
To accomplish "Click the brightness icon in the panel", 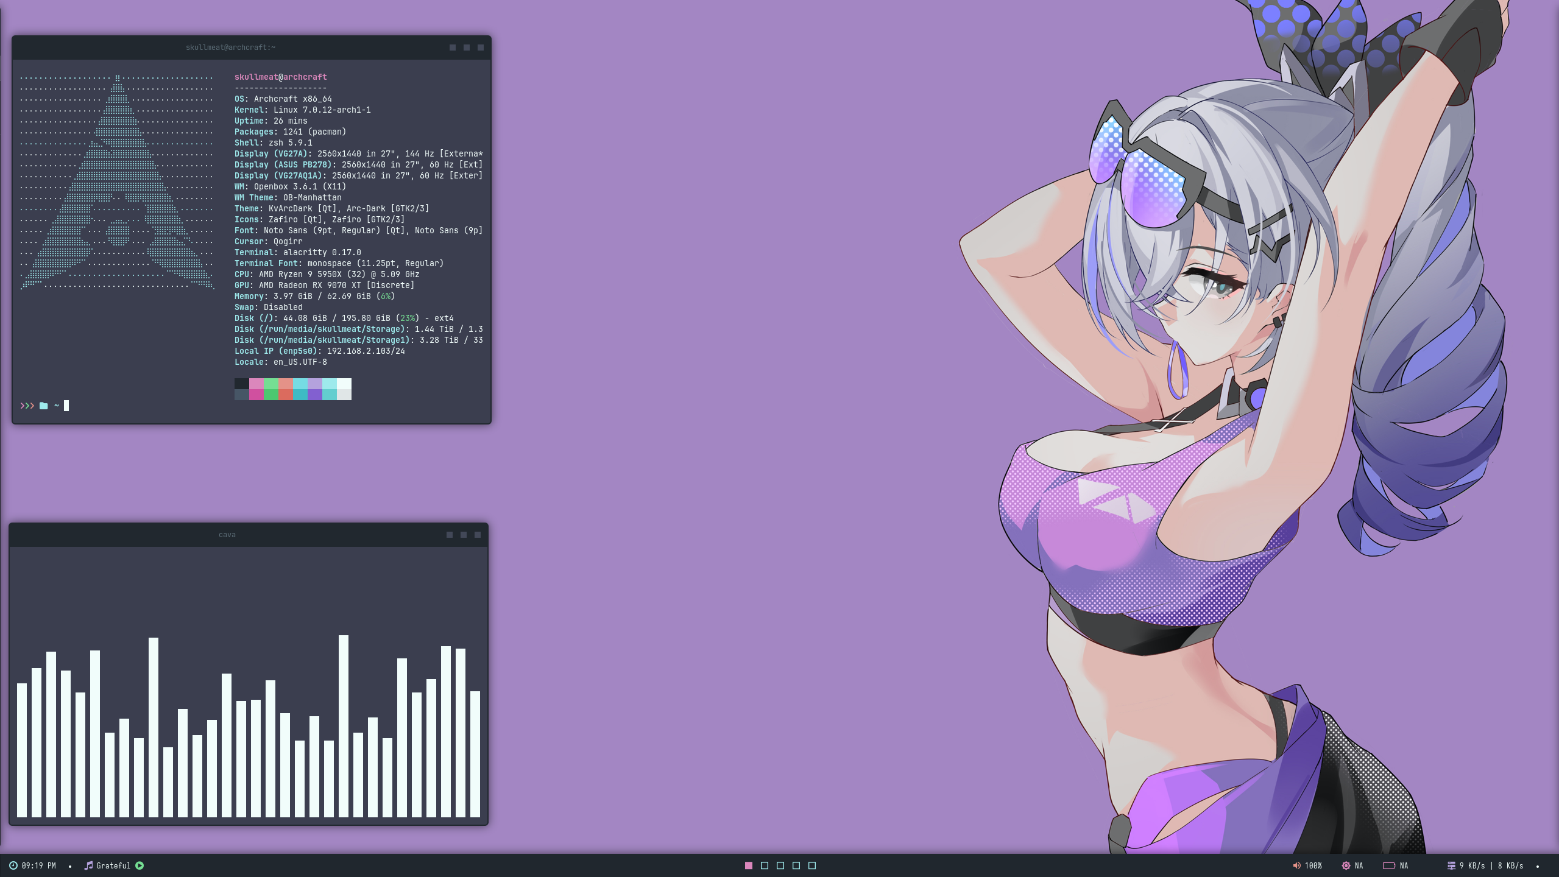I will click(1346, 865).
